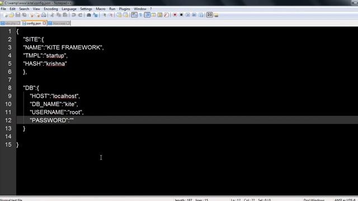Click the "HOST":"localhost" line
The width and height of the screenshot is (358, 201).
click(x=55, y=96)
